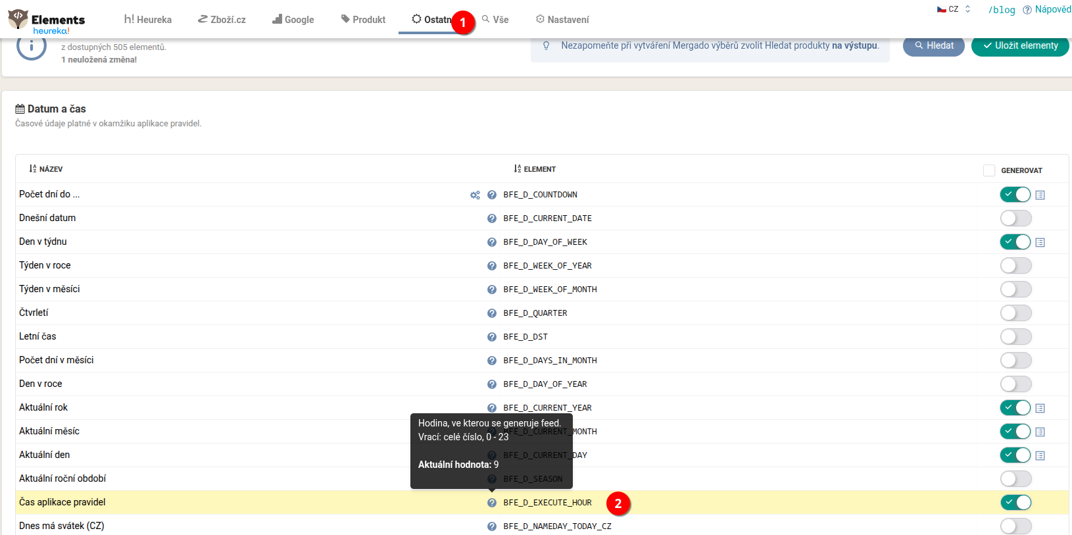The height and width of the screenshot is (535, 1072).
Task: Enable the Dnešní datum generate toggle
Action: [1015, 218]
